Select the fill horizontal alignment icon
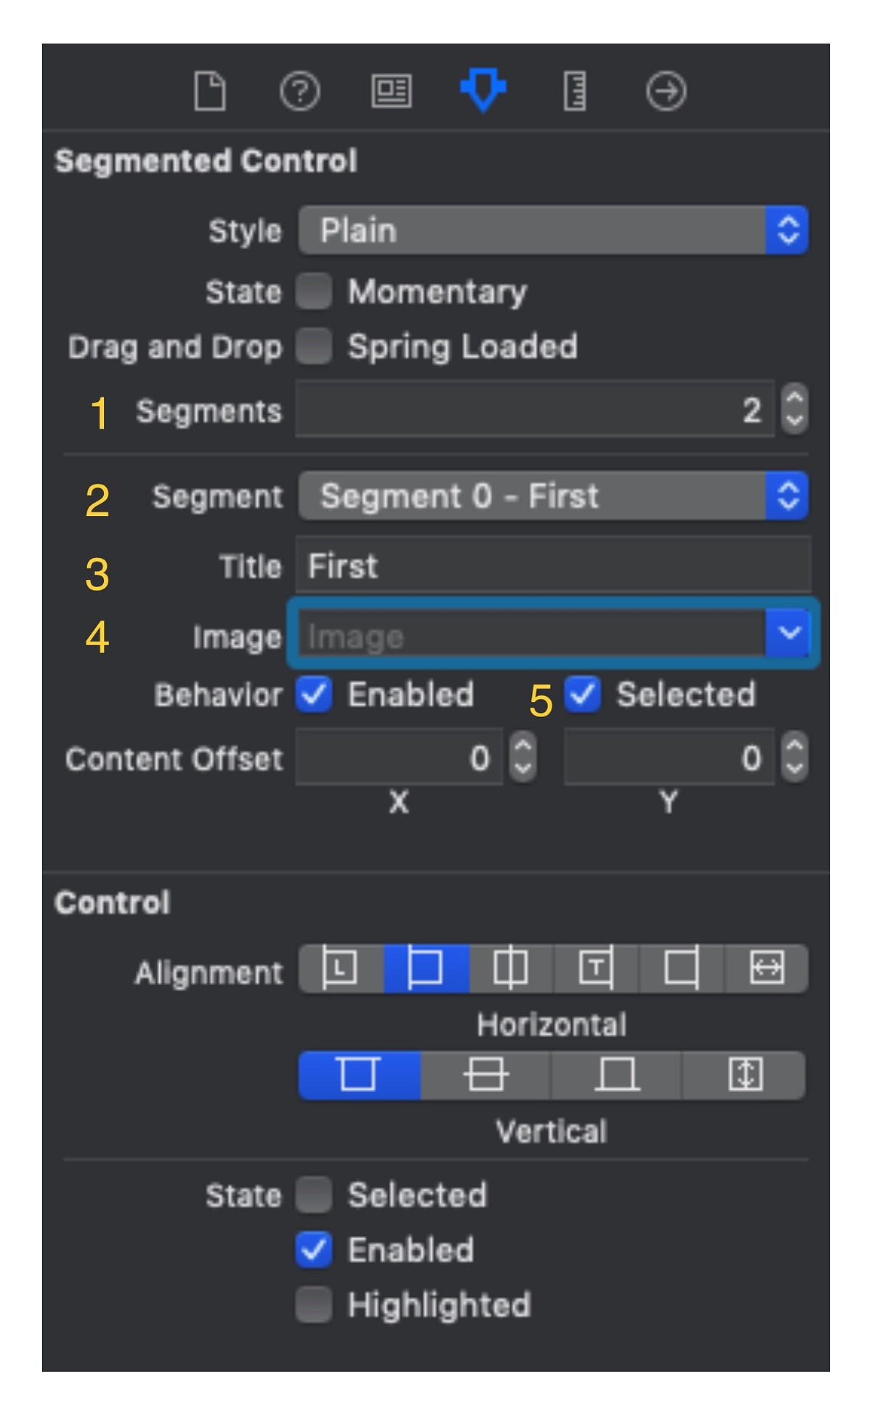Viewport: 872px width, 1411px height. [769, 968]
